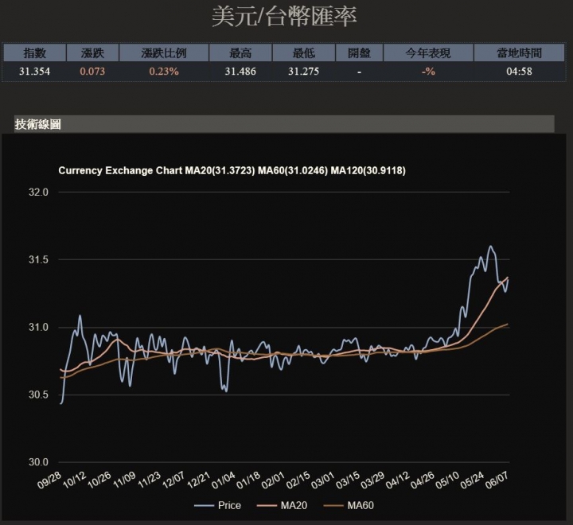Click the Currency Exchange Chart title text
The width and height of the screenshot is (573, 525).
[232, 170]
